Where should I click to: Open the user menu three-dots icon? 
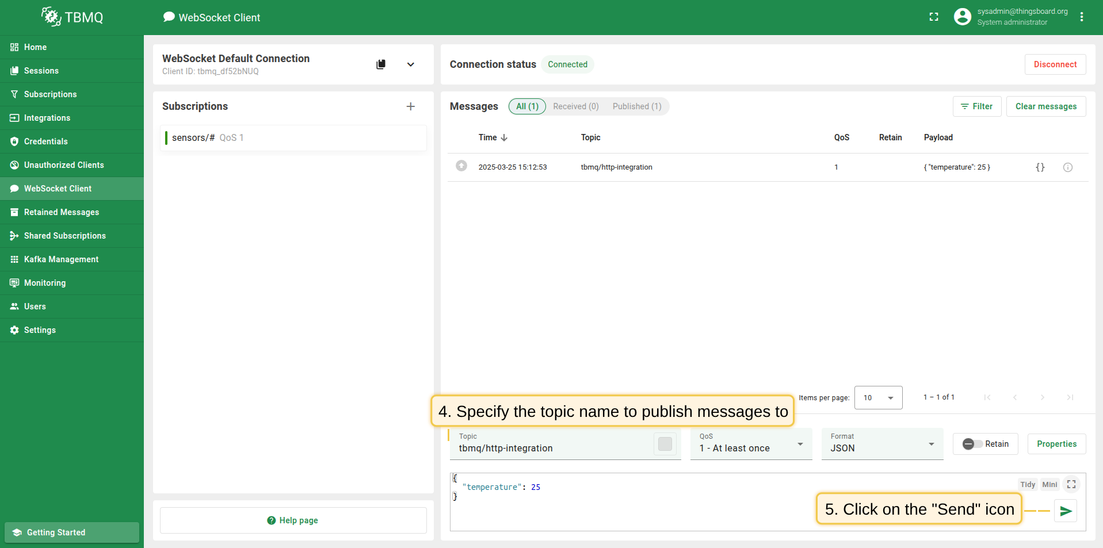[x=1082, y=17]
